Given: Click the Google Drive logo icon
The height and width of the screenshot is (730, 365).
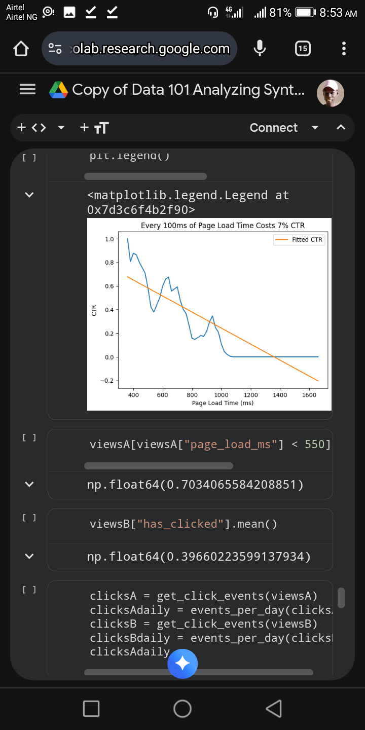Looking at the screenshot, I should [x=58, y=90].
